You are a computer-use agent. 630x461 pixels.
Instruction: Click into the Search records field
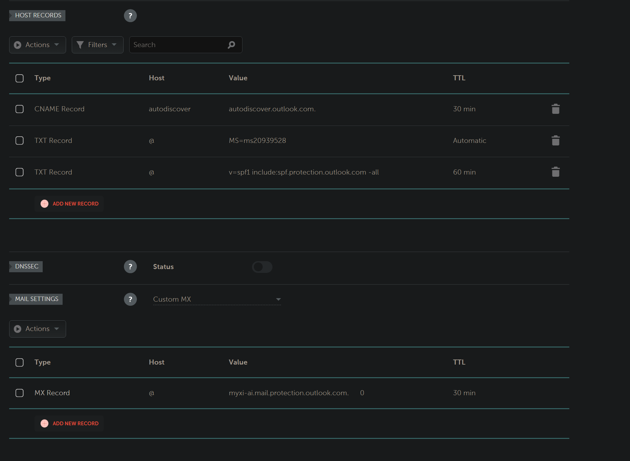coord(177,45)
